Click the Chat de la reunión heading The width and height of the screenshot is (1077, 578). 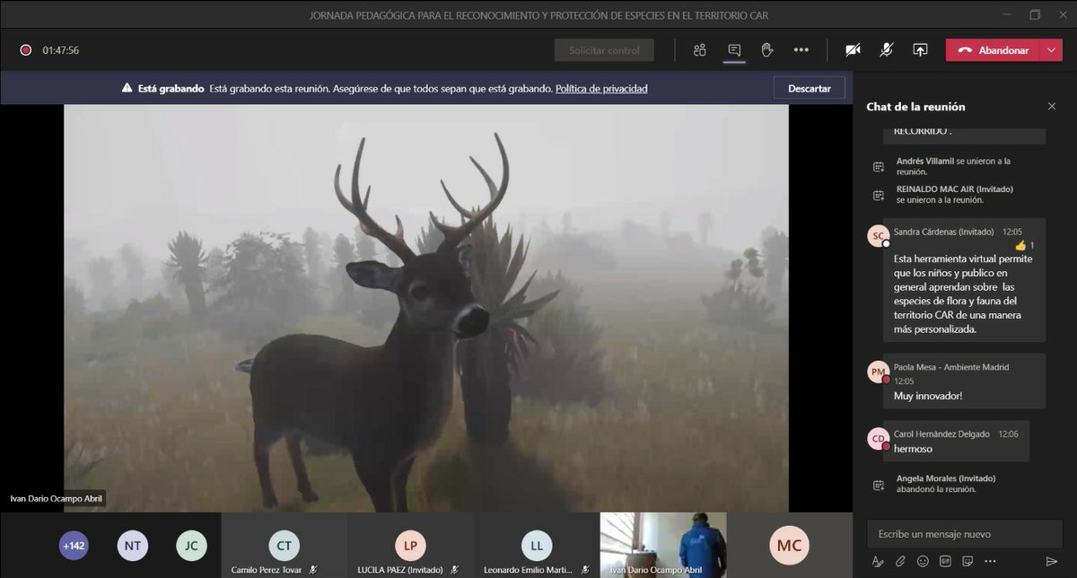pos(915,106)
